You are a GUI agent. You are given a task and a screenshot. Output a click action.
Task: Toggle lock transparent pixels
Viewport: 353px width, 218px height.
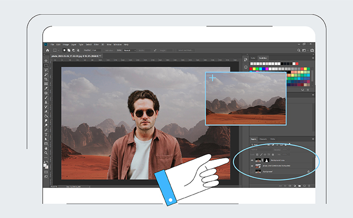257,155
